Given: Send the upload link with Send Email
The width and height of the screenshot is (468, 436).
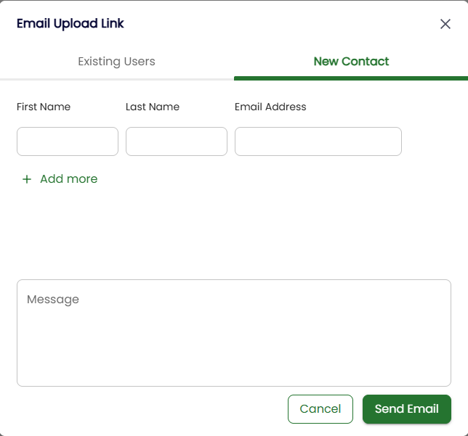Looking at the screenshot, I should [406, 409].
